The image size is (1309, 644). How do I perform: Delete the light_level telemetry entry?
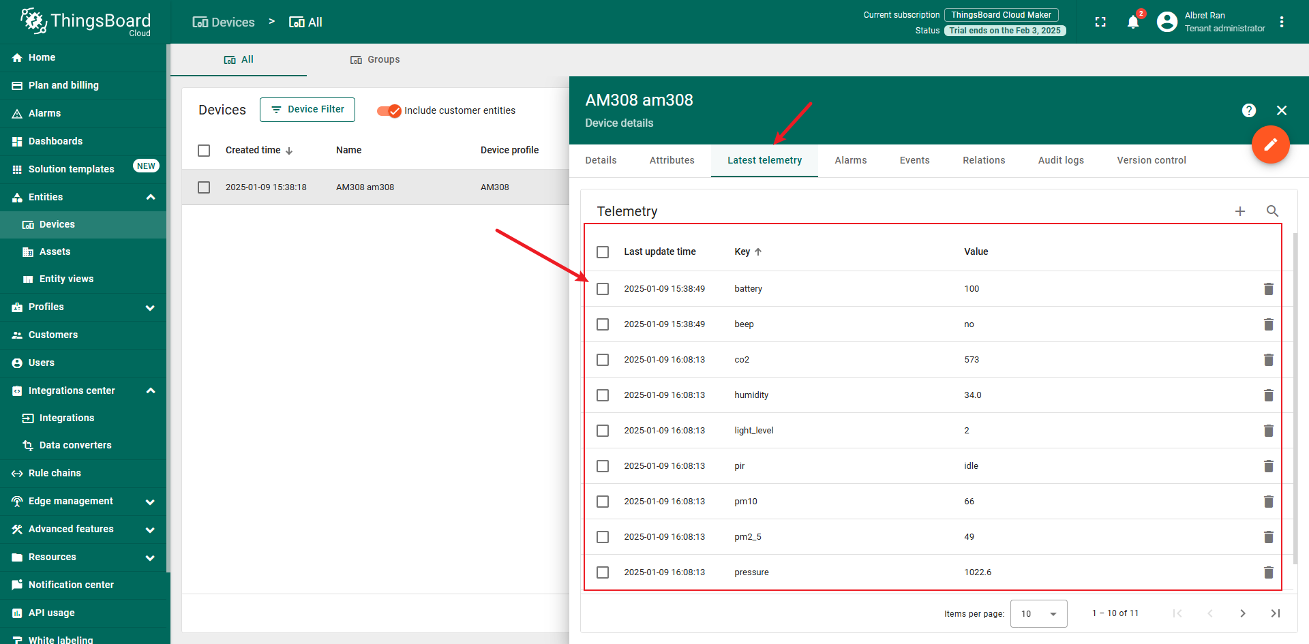coord(1268,431)
